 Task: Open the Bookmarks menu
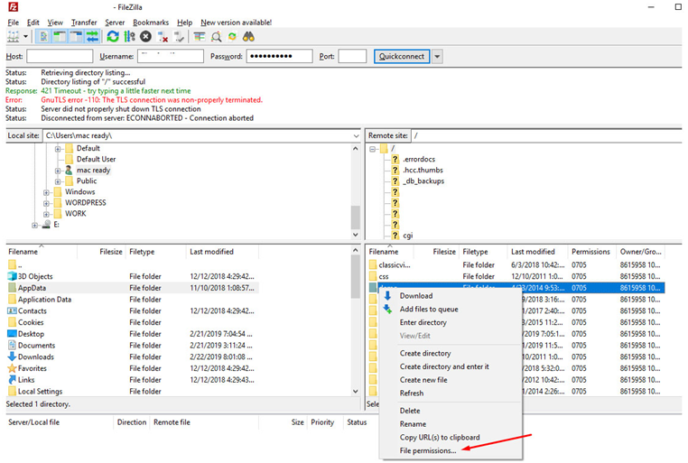[x=151, y=23]
